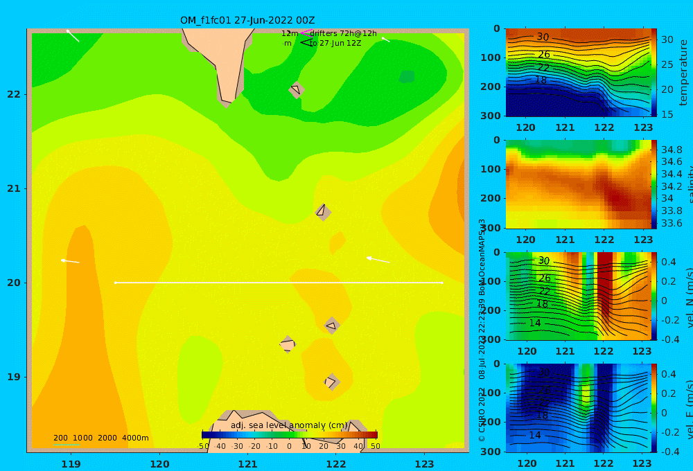Click the Taiwan southern tip landmass
The width and height of the screenshot is (693, 471).
pos(223,62)
